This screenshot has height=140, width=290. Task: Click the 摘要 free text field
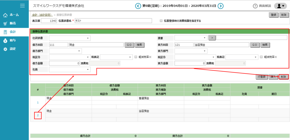pyautogui.click(x=252, y=38)
